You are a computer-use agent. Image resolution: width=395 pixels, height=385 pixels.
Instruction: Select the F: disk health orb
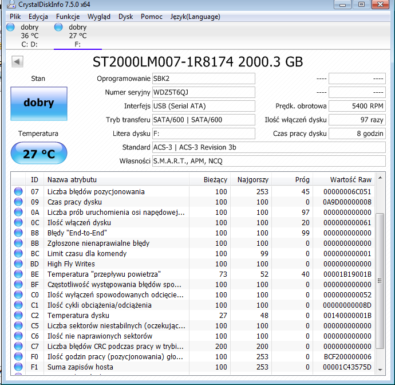58,27
